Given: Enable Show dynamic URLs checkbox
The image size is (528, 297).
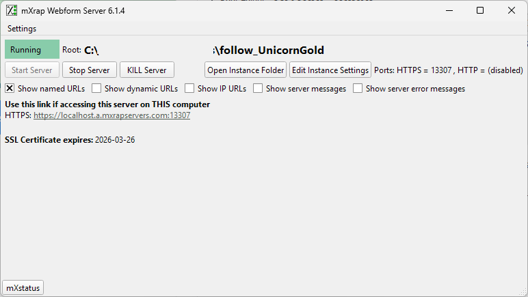Looking at the screenshot, I should pyautogui.click(x=96, y=89).
